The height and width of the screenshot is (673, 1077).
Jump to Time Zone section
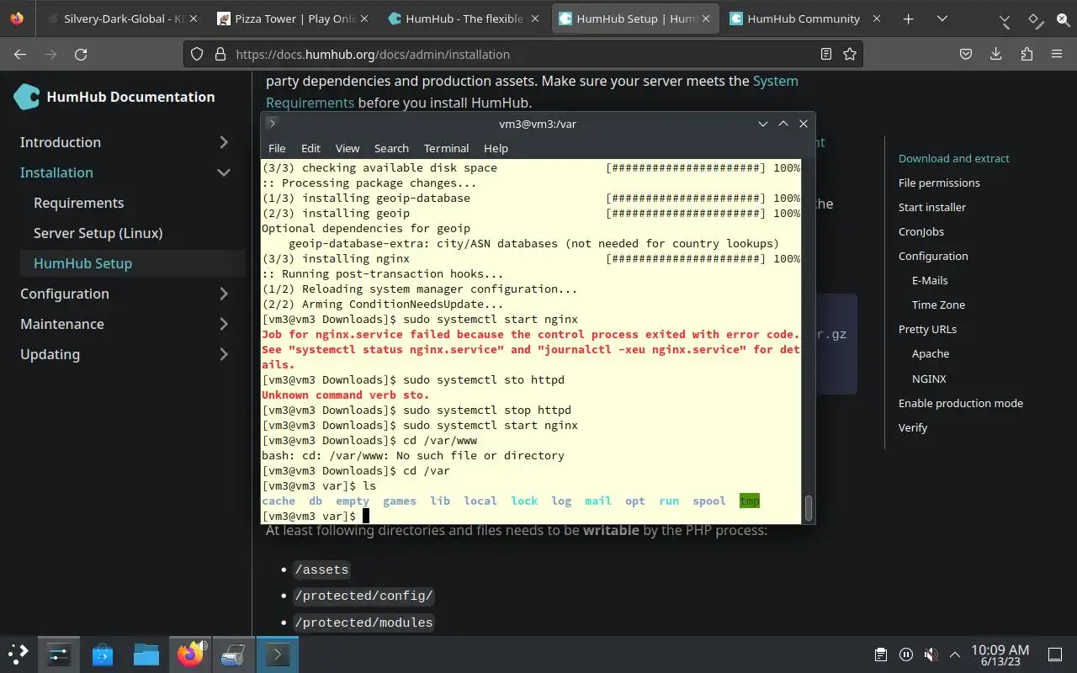(938, 305)
